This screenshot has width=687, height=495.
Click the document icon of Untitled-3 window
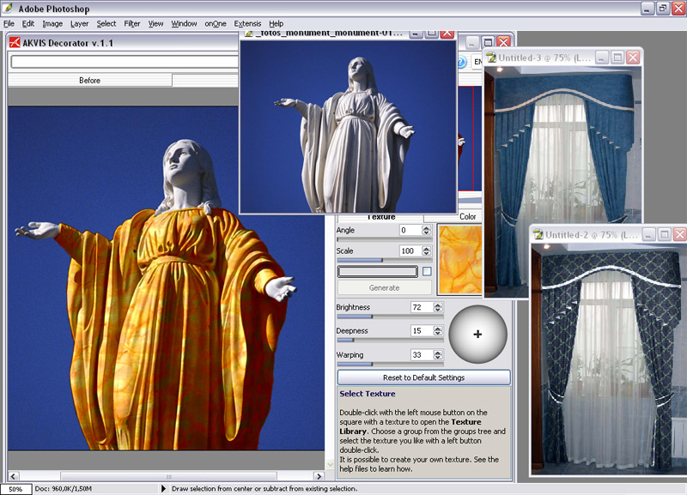tap(491, 57)
